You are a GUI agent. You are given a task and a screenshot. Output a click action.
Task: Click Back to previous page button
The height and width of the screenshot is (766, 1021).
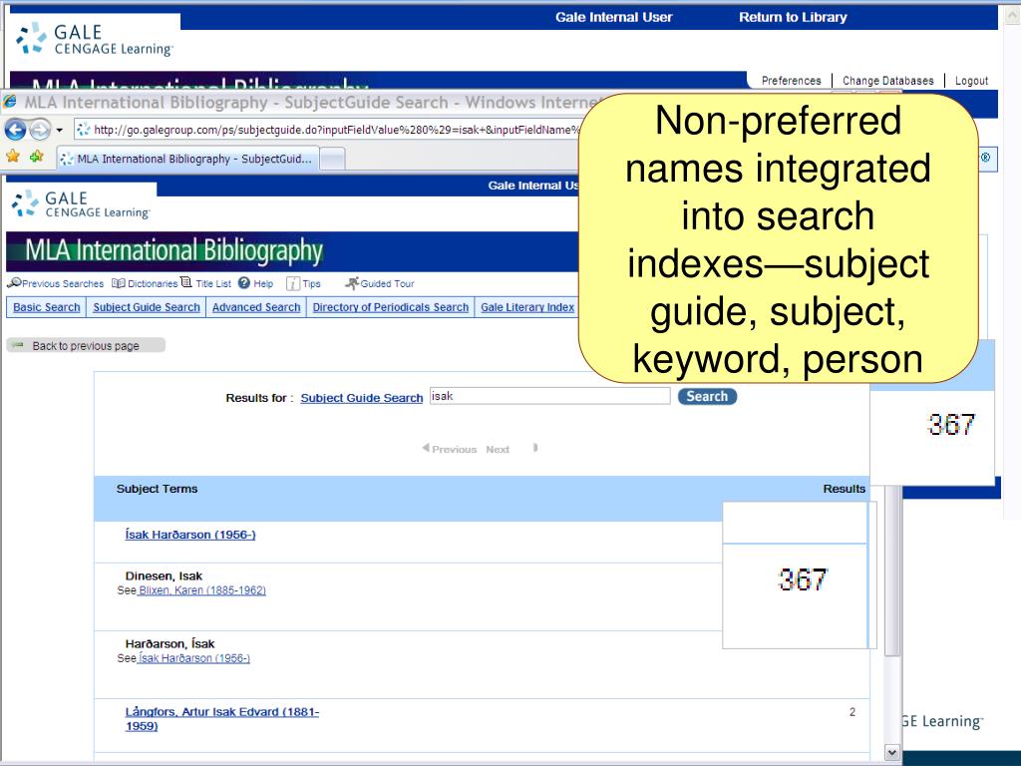86,346
